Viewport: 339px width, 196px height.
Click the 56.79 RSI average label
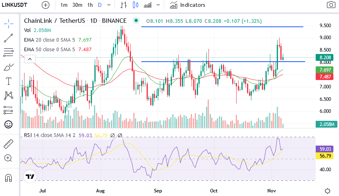click(x=325, y=156)
